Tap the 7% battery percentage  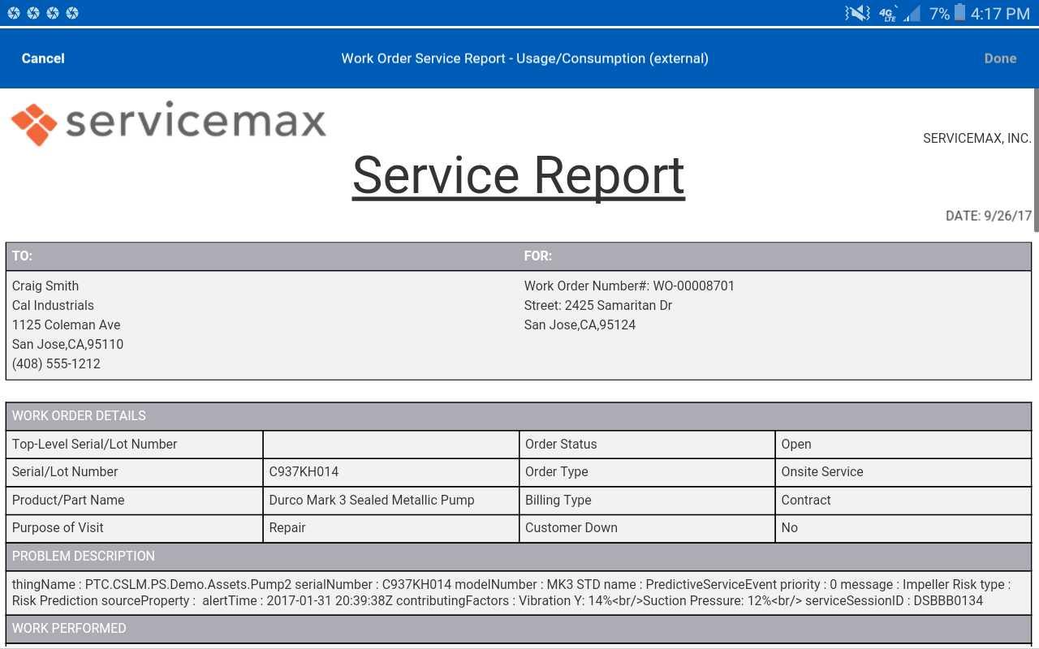pos(939,14)
